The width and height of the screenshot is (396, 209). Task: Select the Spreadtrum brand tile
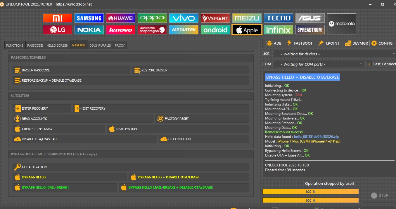point(310,30)
